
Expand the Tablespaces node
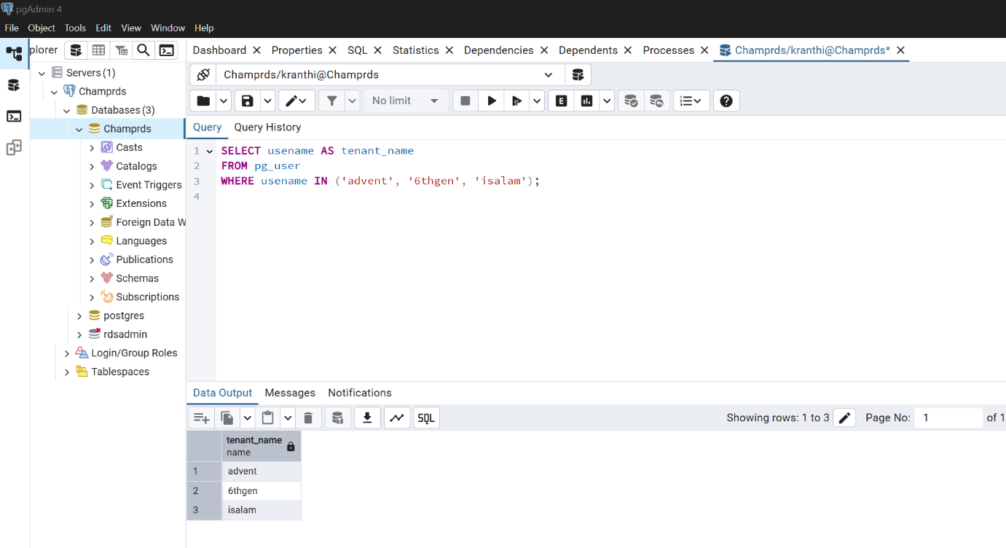coord(67,372)
